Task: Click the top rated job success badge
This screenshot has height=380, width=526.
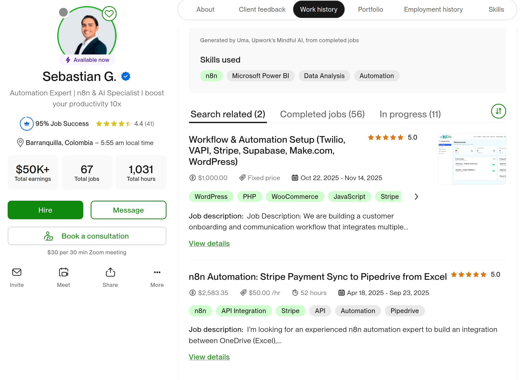Action: (27, 124)
